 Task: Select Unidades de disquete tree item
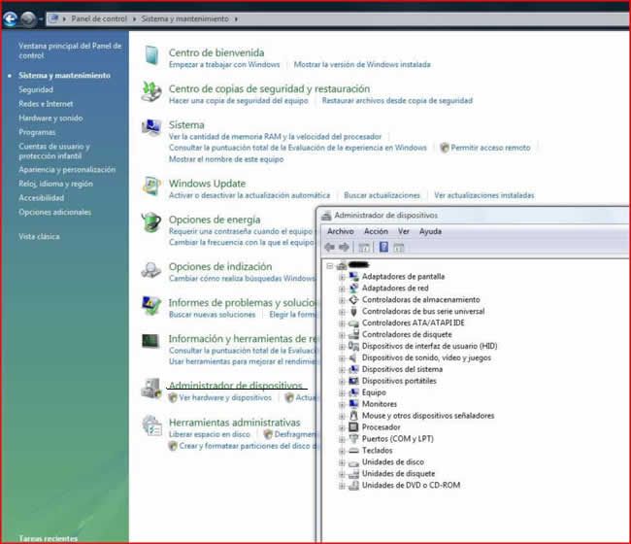tap(398, 473)
